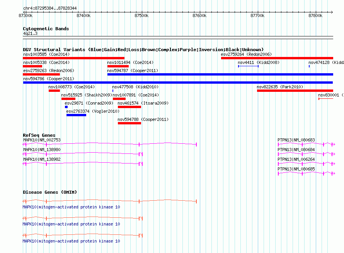This screenshot has height=253, width=344.
Task: Click the 87700k ruler tick label
Action: (x=257, y=15)
